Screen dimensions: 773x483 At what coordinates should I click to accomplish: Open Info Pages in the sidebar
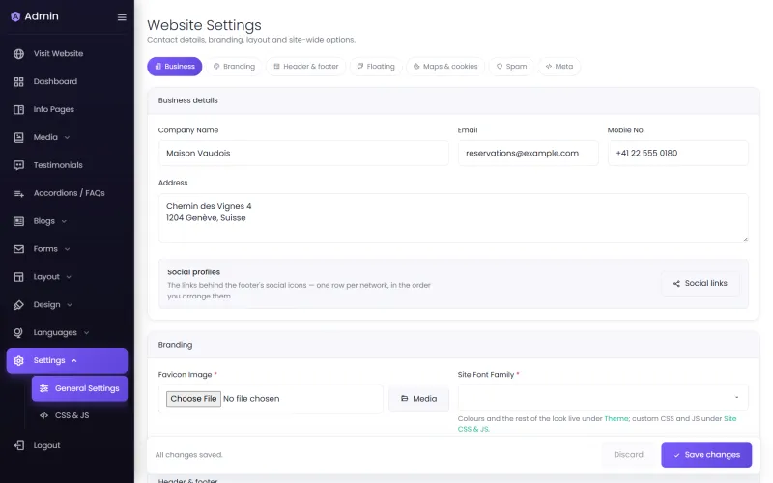point(67,109)
